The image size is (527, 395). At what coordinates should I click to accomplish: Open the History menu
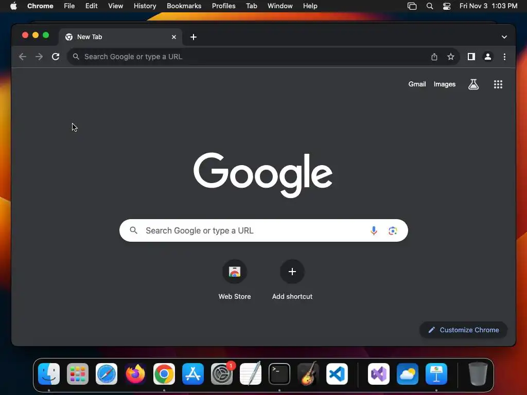(x=145, y=6)
